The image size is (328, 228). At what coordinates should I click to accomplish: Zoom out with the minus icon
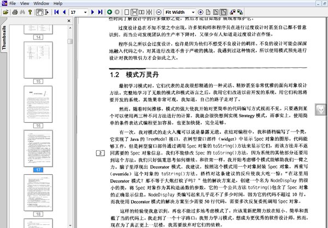159,12
